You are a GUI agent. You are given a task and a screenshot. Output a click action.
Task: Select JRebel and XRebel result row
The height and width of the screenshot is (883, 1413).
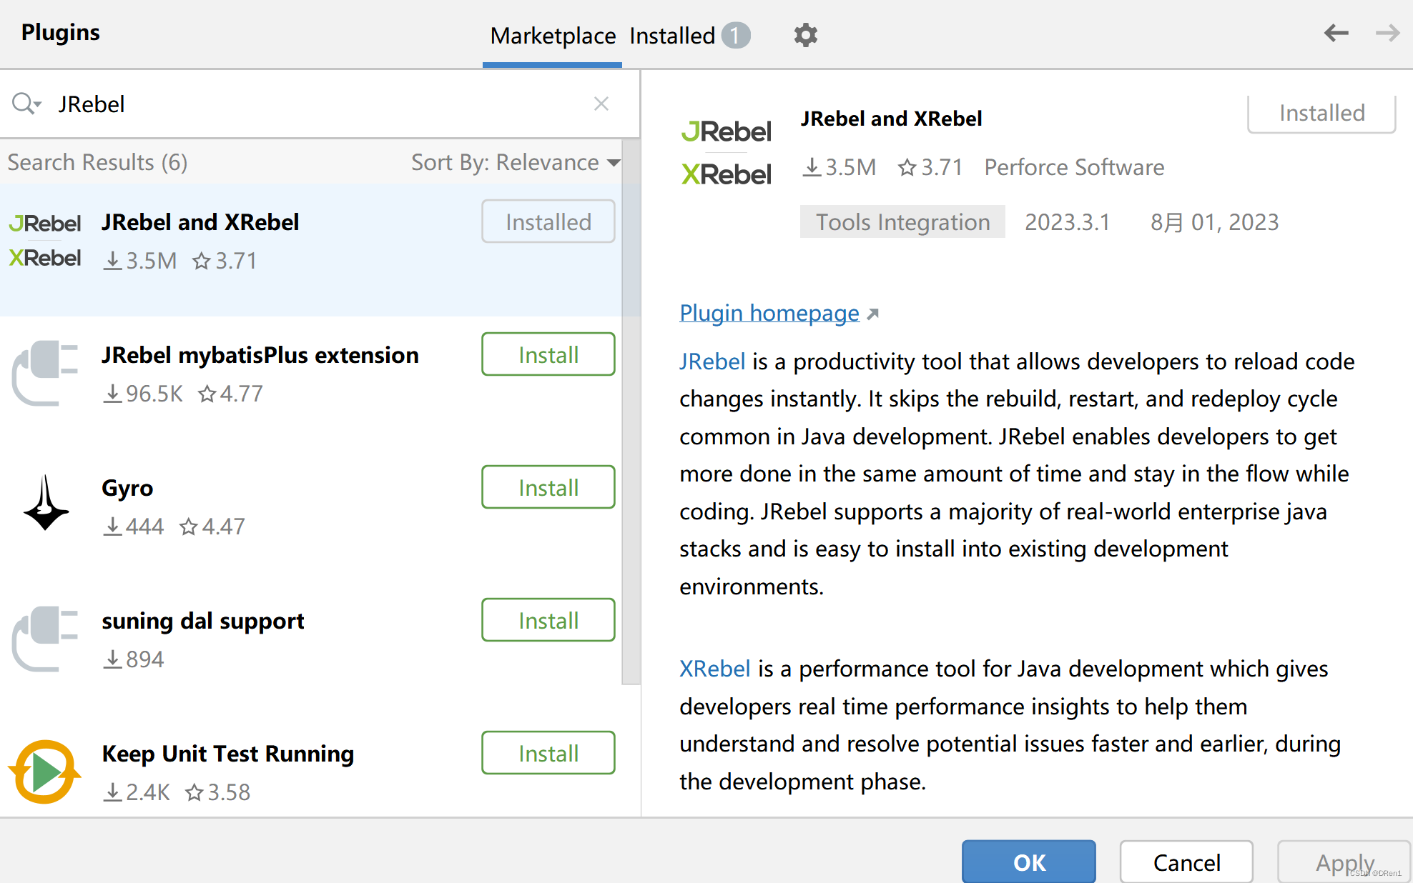[311, 250]
